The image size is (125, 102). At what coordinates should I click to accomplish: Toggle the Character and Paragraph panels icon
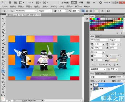coord(108,11)
